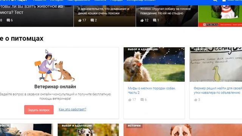Open the Australian shepherd photo card
This screenshot has width=242, height=136.
click(88, 130)
